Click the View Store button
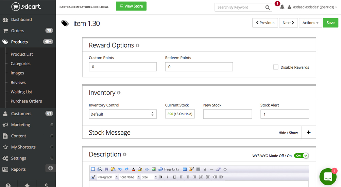Image resolution: width=341 pixels, height=187 pixels. 131,6
